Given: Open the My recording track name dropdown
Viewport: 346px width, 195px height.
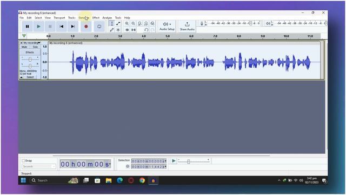Looking at the screenshot, I should 32,43.
